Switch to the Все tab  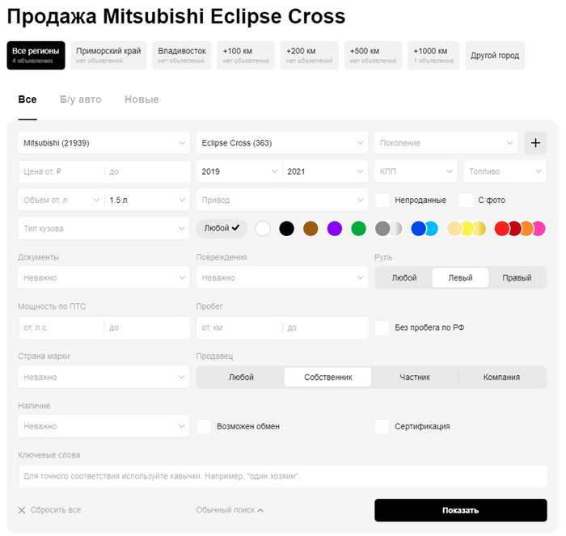click(27, 99)
